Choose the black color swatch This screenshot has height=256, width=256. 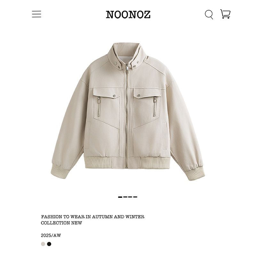[x=49, y=244]
